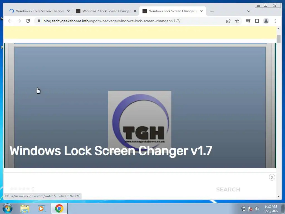The width and height of the screenshot is (285, 214).
Task: Click the page scrollbar down arrow
Action: pyautogui.click(x=279, y=196)
